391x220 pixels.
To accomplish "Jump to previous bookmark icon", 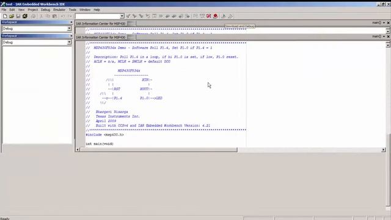I will [x=167, y=16].
